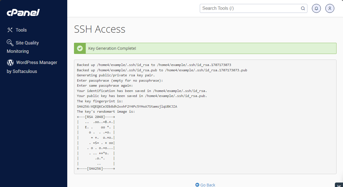
Task: Open the notifications bell
Action: 316,8
